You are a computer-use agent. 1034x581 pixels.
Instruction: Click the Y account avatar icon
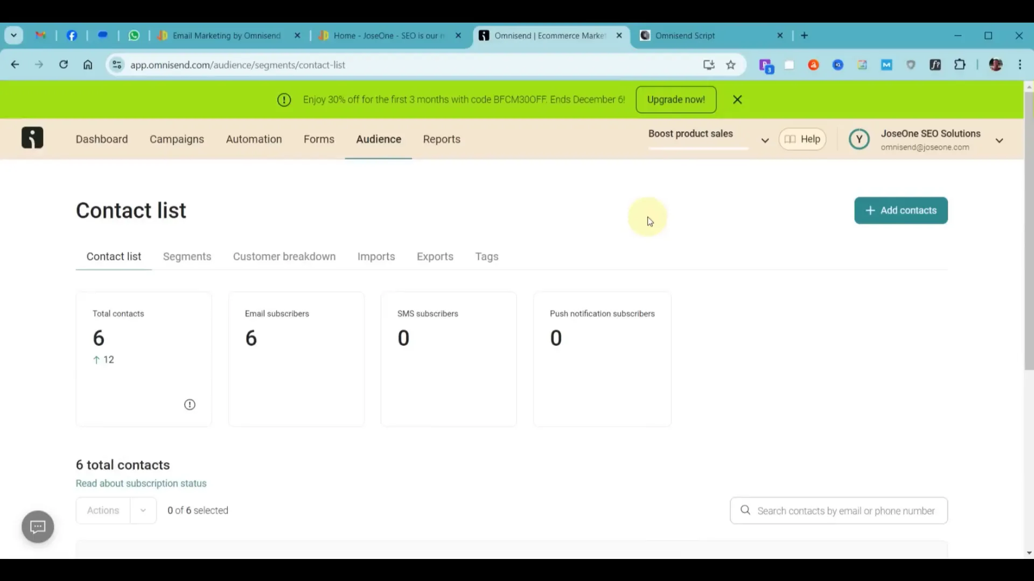pyautogui.click(x=859, y=139)
